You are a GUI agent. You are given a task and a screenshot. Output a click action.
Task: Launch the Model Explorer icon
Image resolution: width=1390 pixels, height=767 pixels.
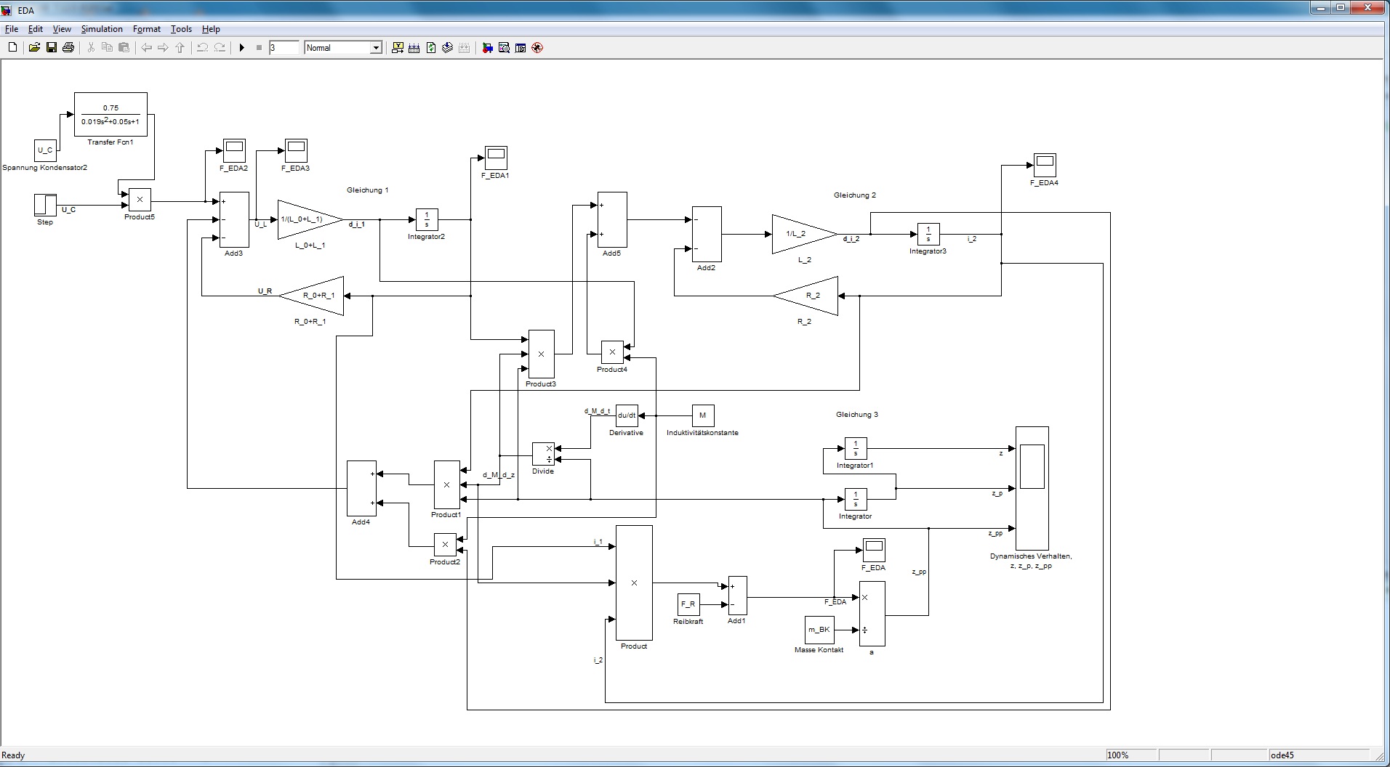[504, 48]
